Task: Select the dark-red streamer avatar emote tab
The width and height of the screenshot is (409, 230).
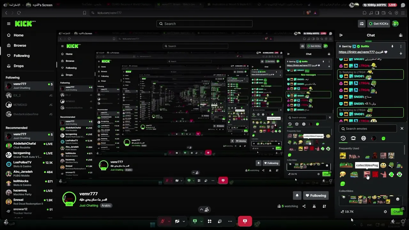Action: pos(374,138)
